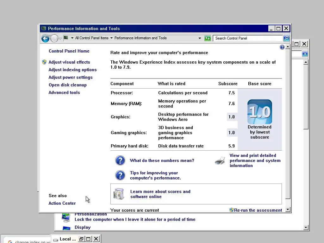Click the search magnifier icon

[x=286, y=38]
